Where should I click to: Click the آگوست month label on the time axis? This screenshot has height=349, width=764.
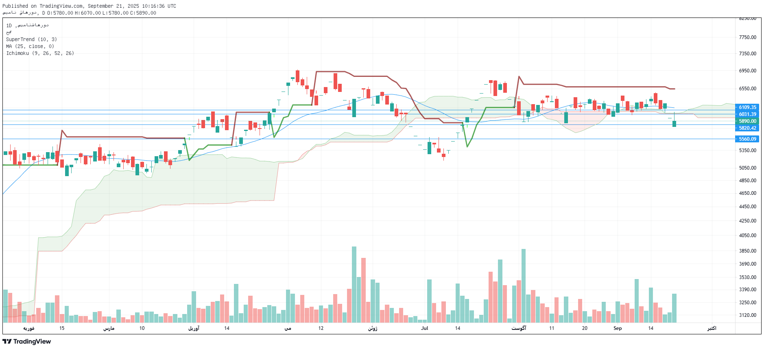[x=519, y=328]
